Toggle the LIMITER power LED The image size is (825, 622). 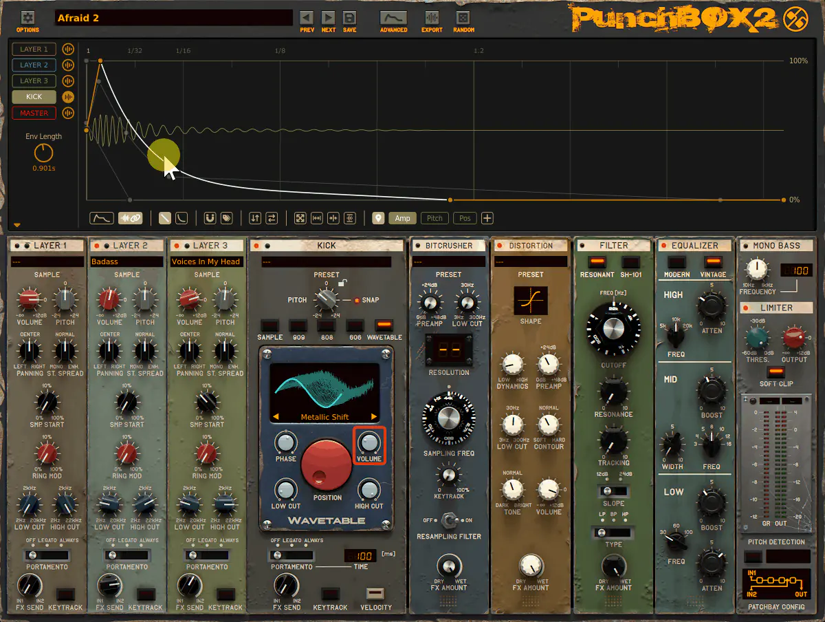[745, 308]
